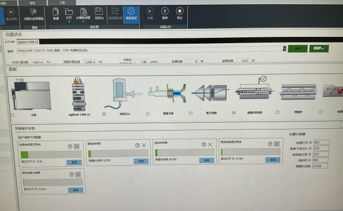The image size is (343, 211).
Task: Select the ICP-MS instrument tab
Action: (10, 42)
